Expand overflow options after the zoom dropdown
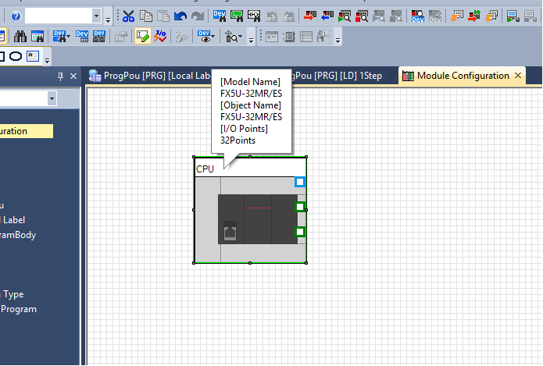 coord(251,38)
